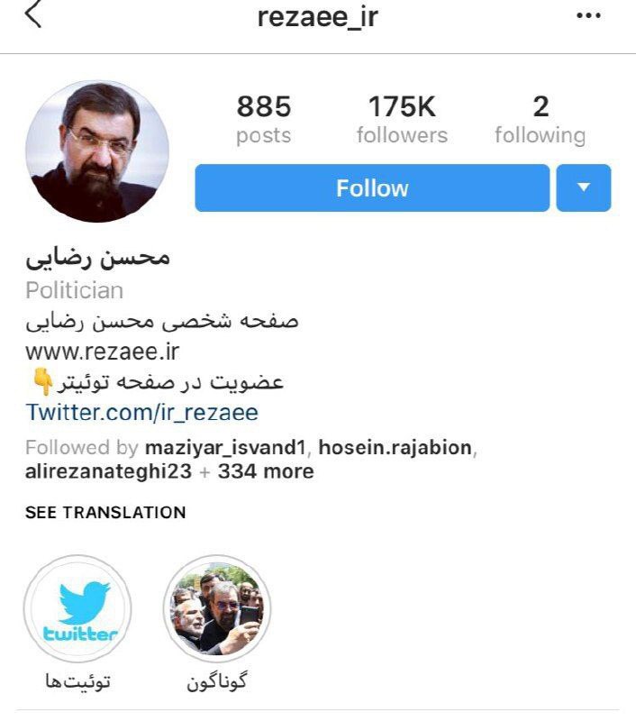View the 175K followers list
636x721 pixels.
[402, 119]
